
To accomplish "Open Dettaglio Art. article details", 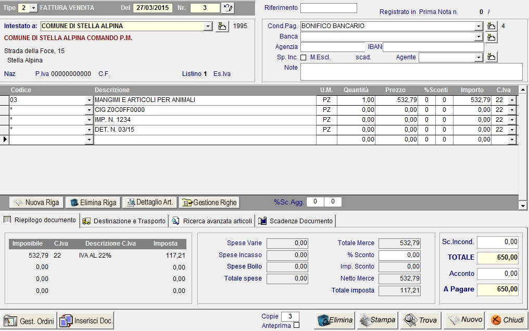I will 149,202.
